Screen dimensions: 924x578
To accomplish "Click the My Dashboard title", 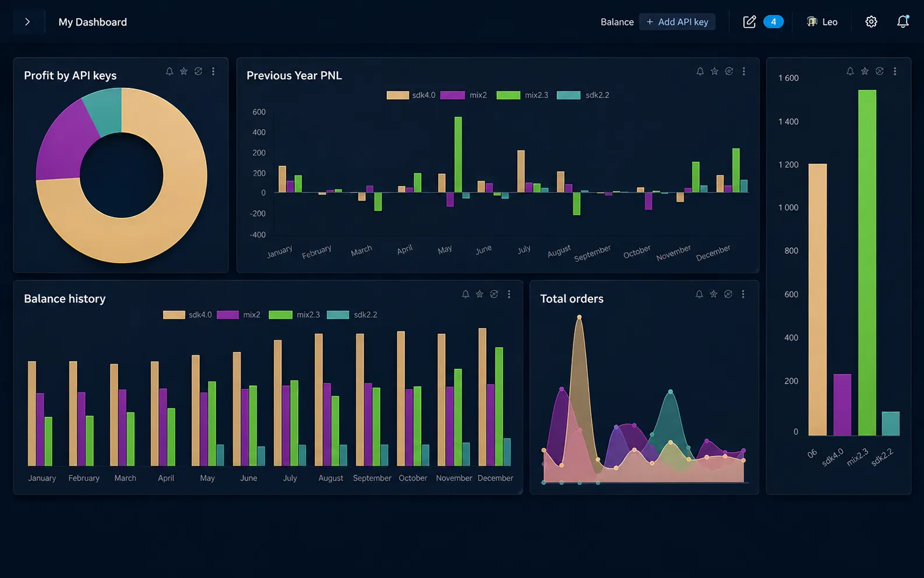I will (93, 22).
